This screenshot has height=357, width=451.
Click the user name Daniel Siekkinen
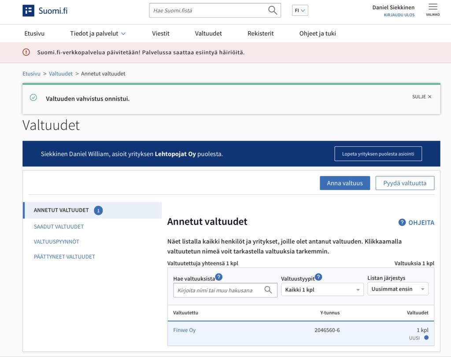pos(393,7)
